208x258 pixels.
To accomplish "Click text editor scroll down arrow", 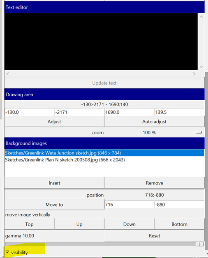I will (x=201, y=67).
